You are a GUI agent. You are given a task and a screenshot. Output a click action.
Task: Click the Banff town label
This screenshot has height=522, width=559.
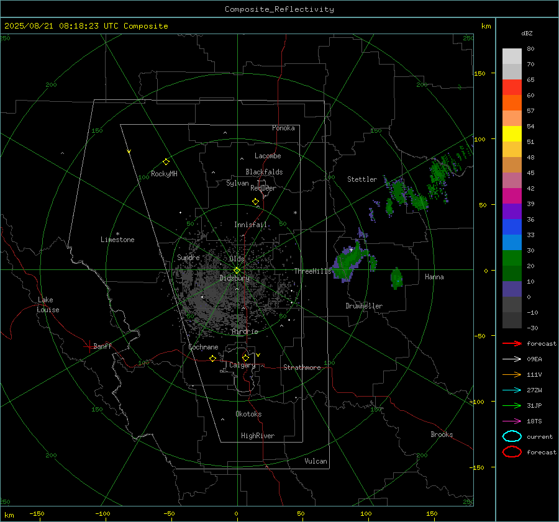102,346
